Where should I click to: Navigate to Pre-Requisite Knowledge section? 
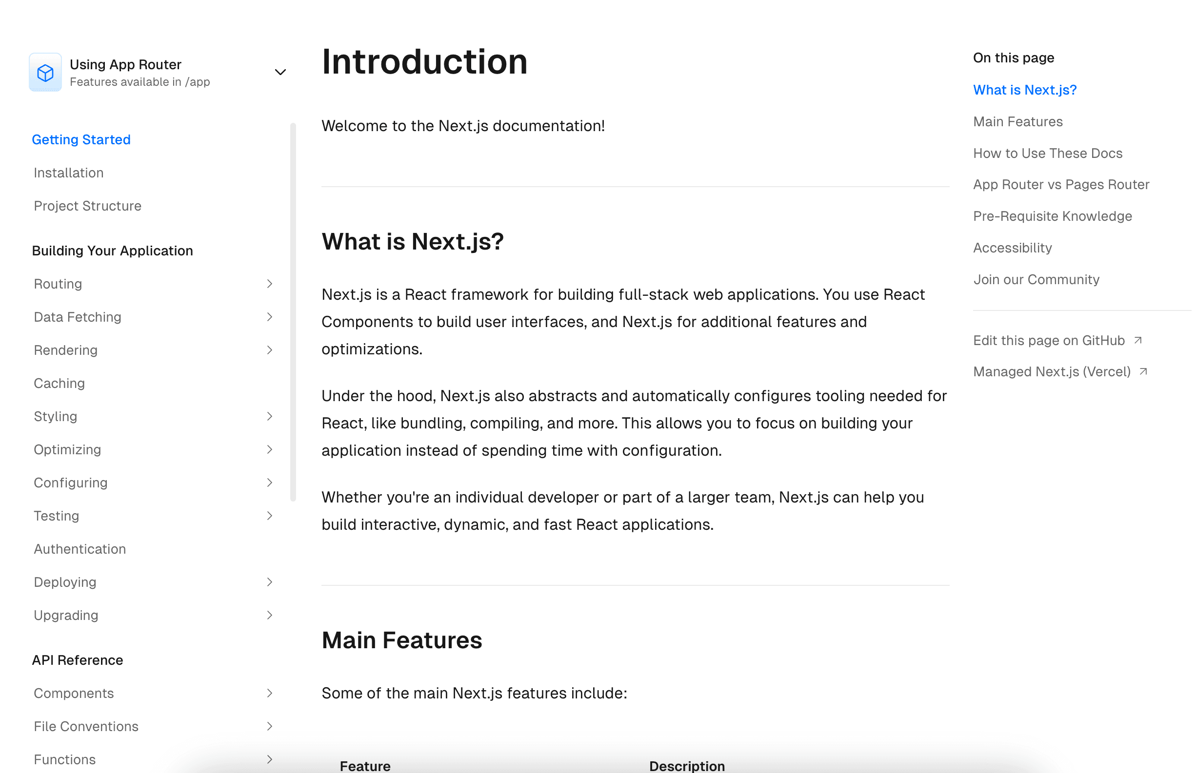(1051, 215)
